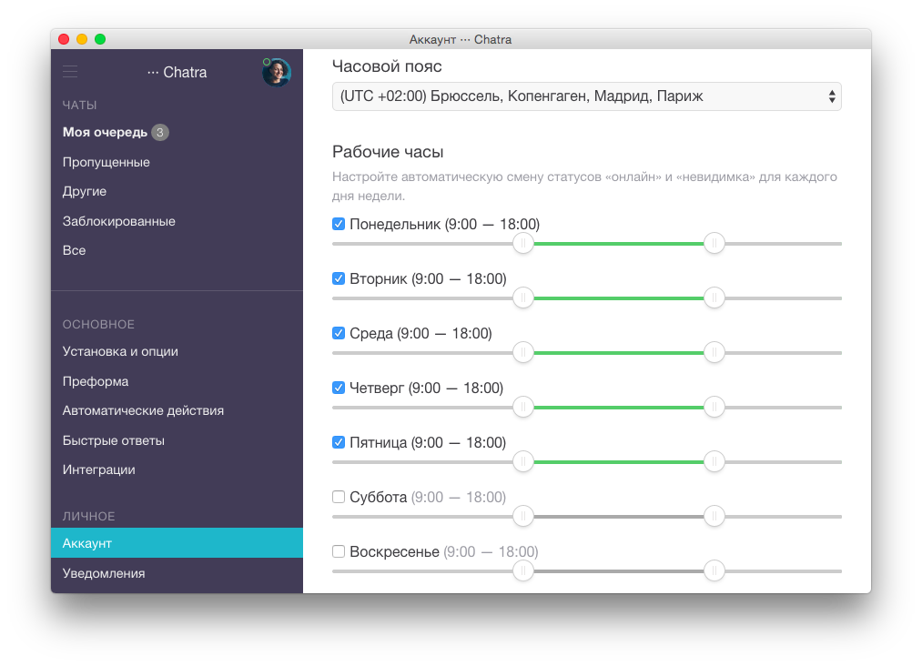This screenshot has height=666, width=922.
Task: Open the Часовой пояс timezone dropdown
Action: click(586, 96)
